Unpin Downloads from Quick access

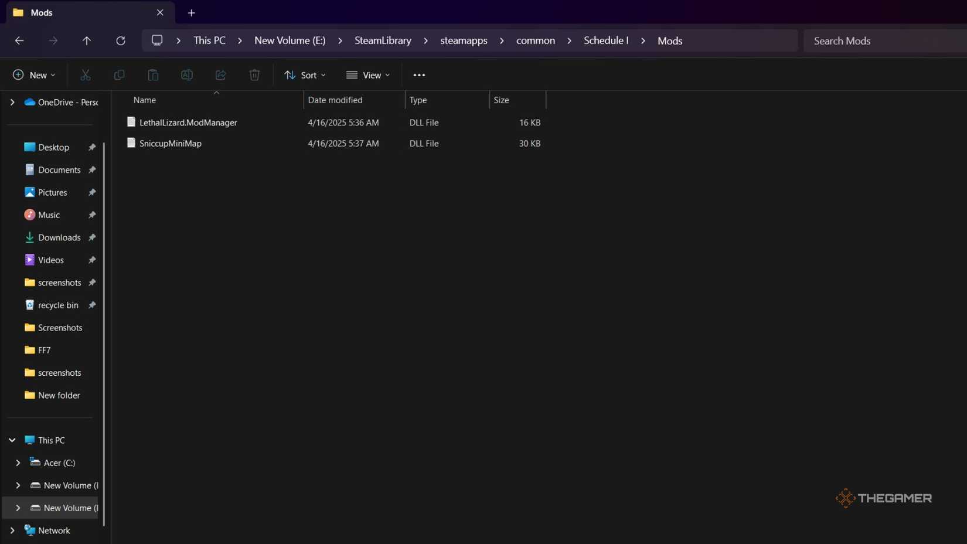pyautogui.click(x=92, y=237)
